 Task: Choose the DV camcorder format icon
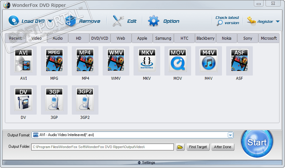[x=23, y=100]
